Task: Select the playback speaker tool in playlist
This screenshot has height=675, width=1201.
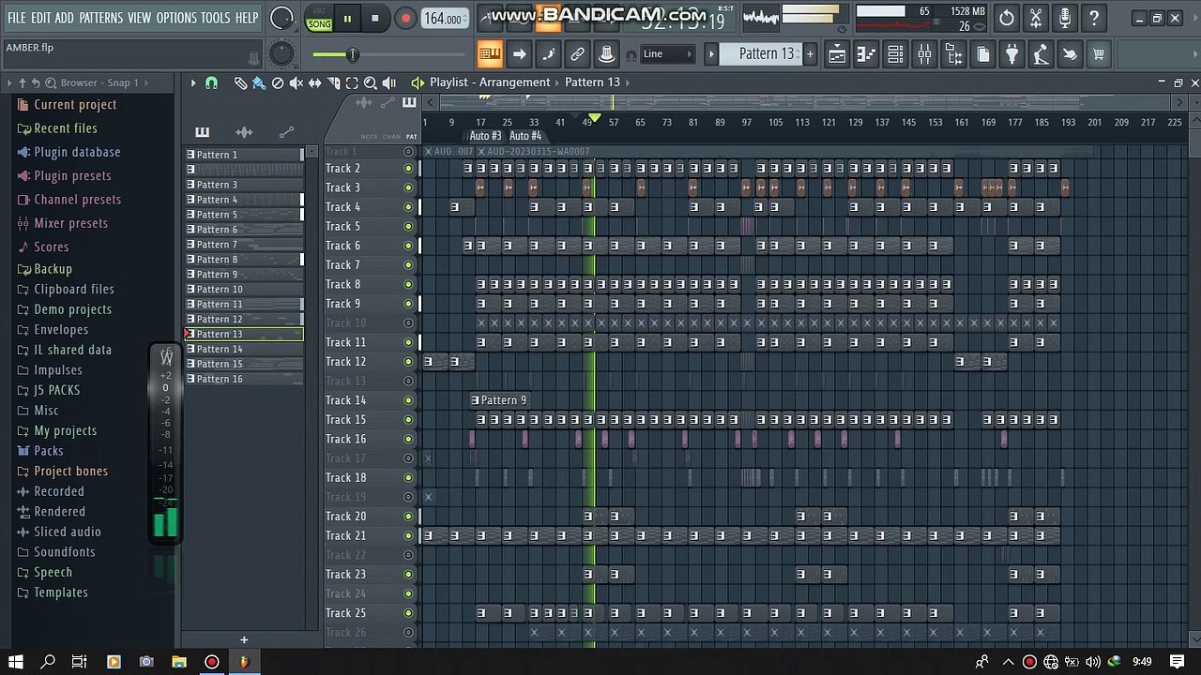Action: coord(389,82)
